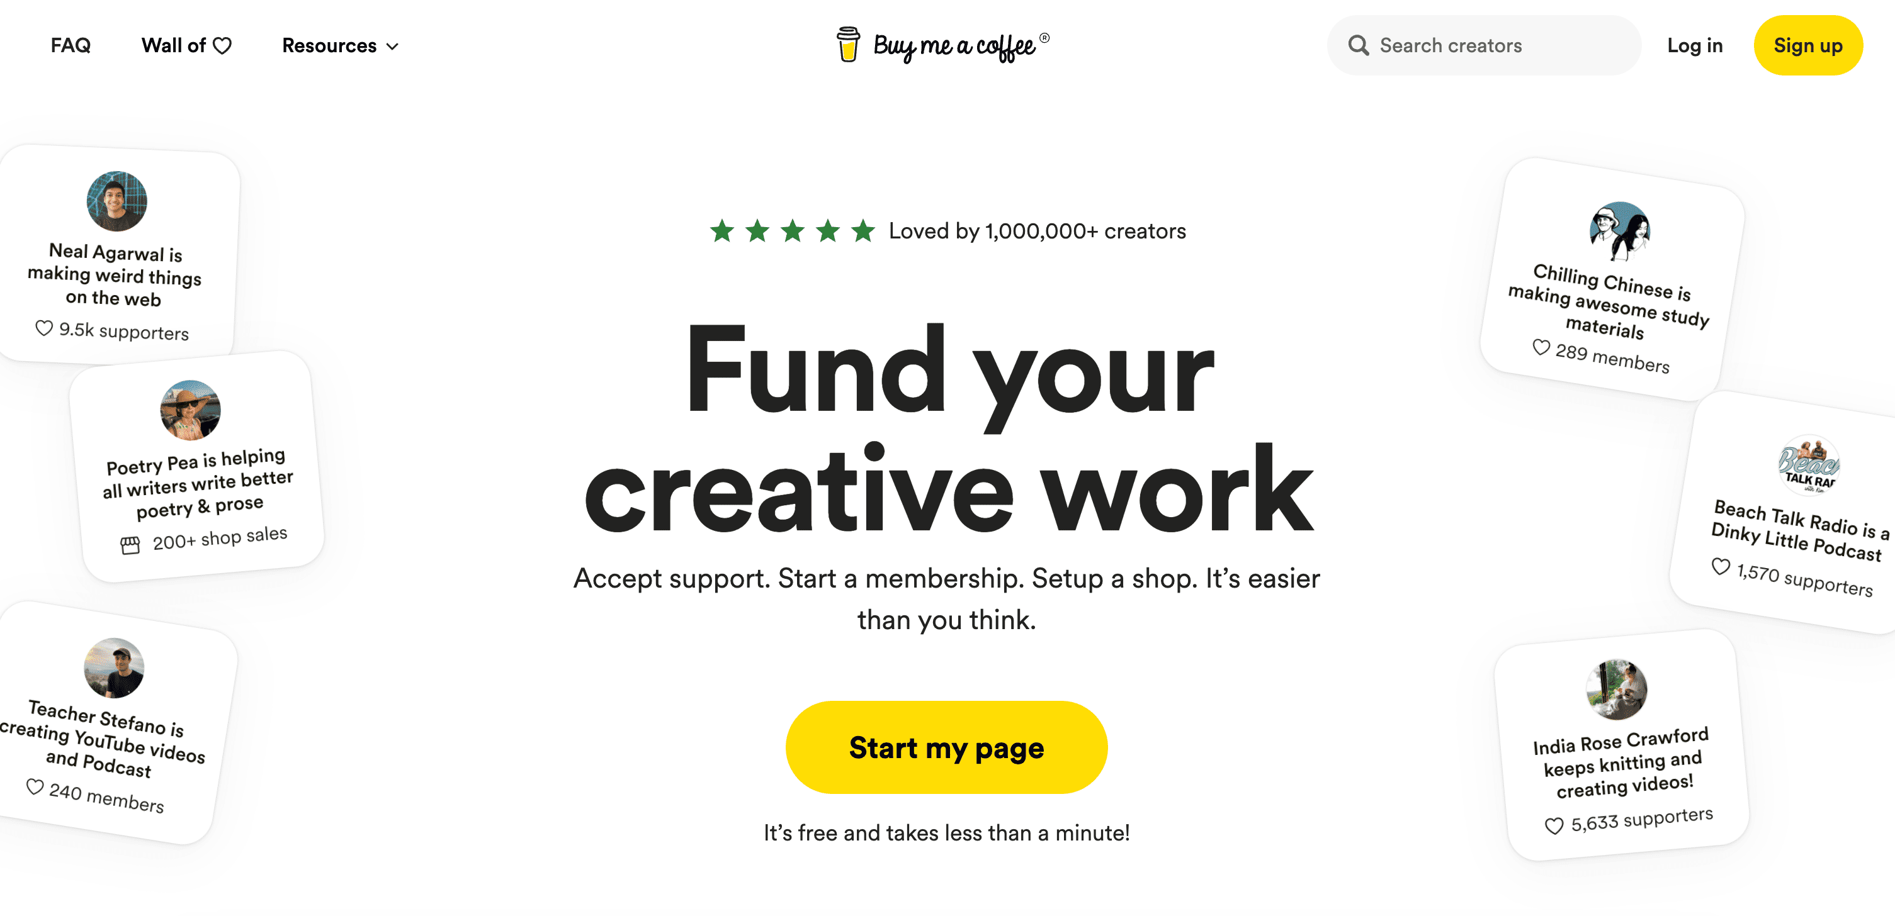Click heart icon beside 5,633 supporters
The height and width of the screenshot is (916, 1895).
(x=1554, y=826)
